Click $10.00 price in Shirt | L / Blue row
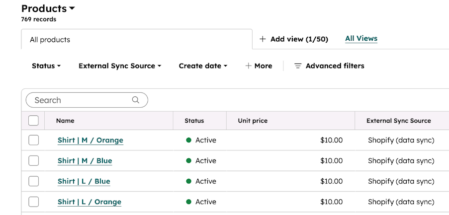449x215 pixels. (x=331, y=182)
